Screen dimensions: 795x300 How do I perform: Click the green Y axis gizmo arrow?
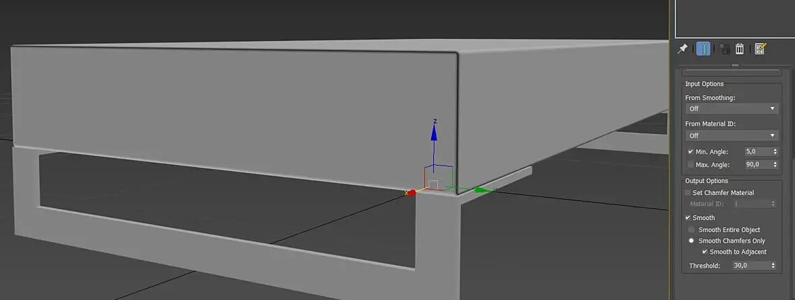[x=483, y=190]
